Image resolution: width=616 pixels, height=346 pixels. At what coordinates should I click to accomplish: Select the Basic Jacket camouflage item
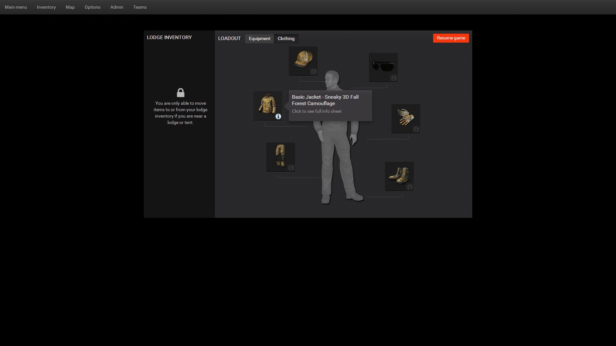(268, 106)
